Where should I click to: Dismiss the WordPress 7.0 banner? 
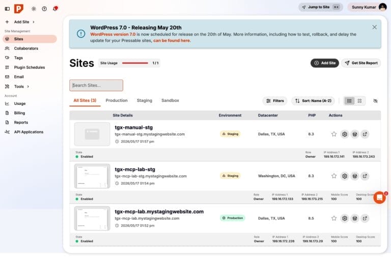tap(374, 27)
